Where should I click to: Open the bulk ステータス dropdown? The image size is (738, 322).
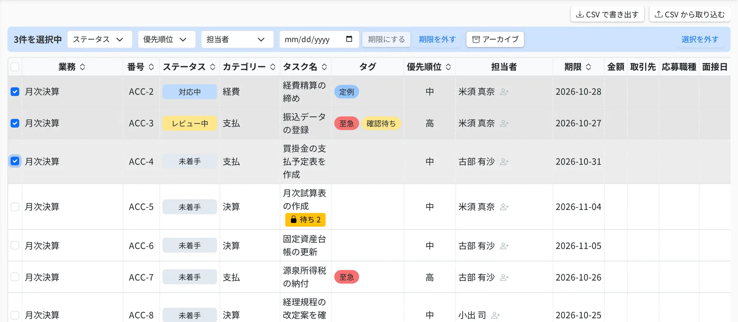100,39
